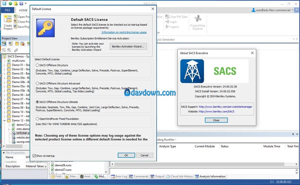The image size is (300, 185).
Task: Click the yellow folder icon in Project View toolbar
Action: 17,44
